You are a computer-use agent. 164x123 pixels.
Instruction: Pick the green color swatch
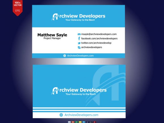tap(76, 122)
